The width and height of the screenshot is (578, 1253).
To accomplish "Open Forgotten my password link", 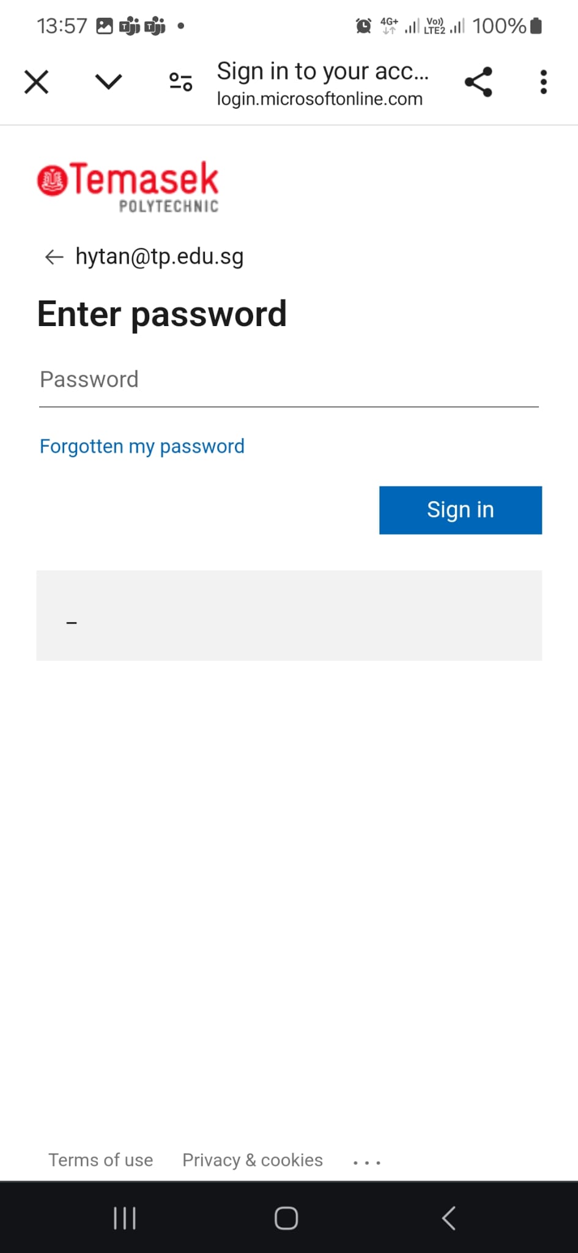I will [142, 447].
